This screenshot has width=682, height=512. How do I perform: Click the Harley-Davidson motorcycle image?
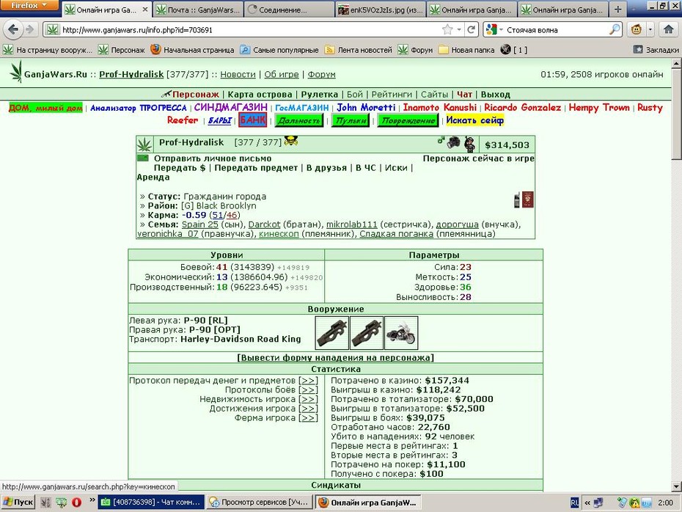401,333
